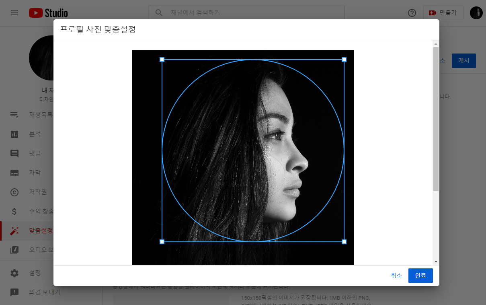The image size is (486, 305).
Task: Open the 재생목록 playlist icon in sidebar
Action: [x=14, y=115]
